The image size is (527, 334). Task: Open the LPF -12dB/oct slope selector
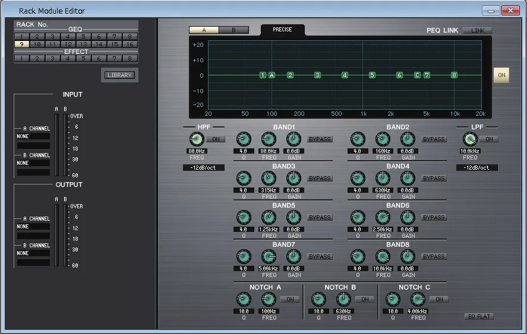[x=476, y=167]
